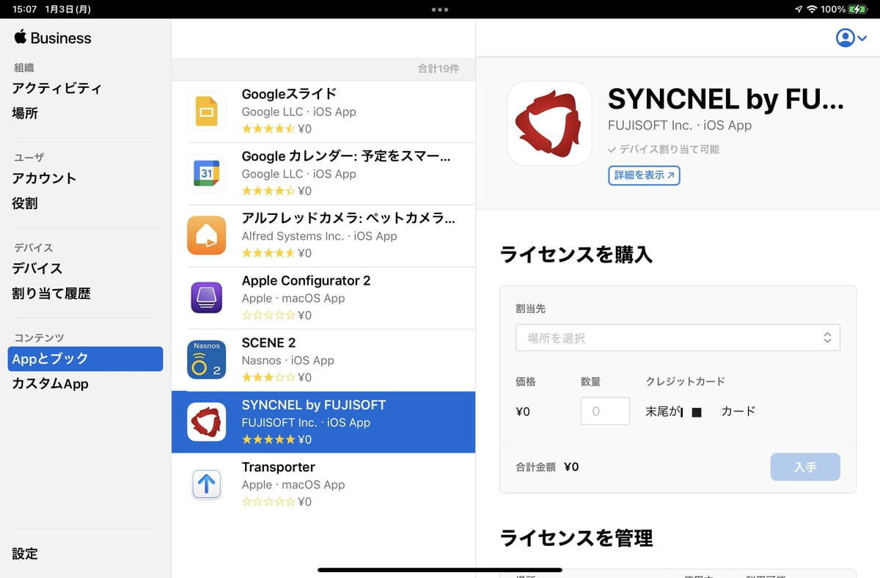Expand the account chevron in top right
Image resolution: width=880 pixels, height=578 pixels.
pos(862,38)
